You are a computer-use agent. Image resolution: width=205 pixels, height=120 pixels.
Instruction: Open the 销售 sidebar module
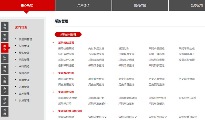[x=5, y=26]
